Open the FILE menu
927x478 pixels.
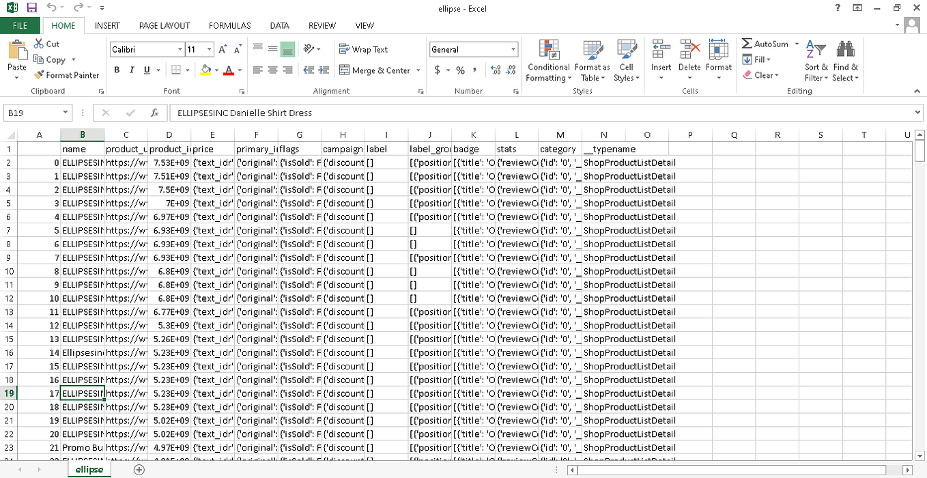(20, 25)
